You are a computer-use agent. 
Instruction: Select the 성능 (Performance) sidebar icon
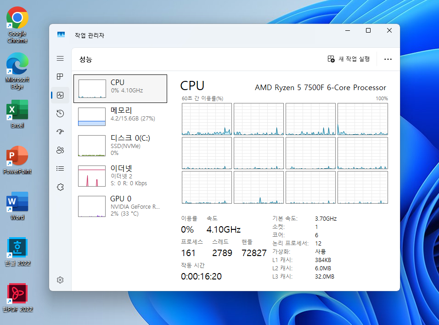(60, 95)
